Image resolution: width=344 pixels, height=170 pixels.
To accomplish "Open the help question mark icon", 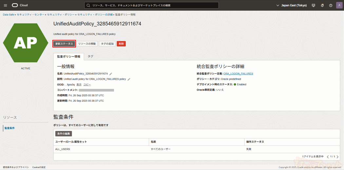I will [331, 5].
